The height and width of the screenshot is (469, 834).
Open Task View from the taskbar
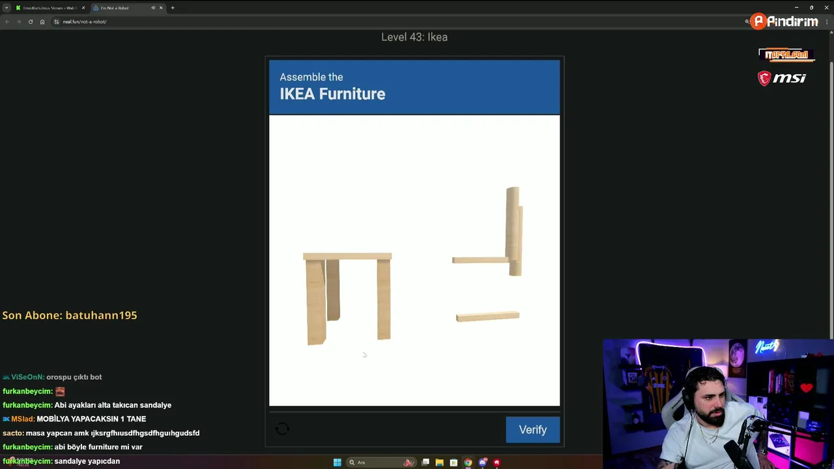425,462
